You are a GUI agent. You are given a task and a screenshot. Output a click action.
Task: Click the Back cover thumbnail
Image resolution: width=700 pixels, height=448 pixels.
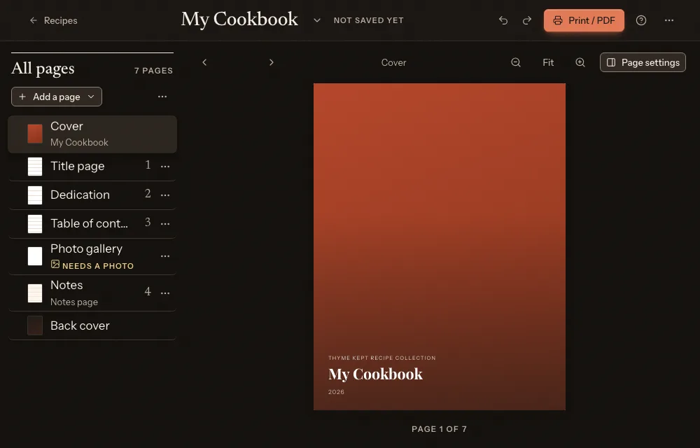(x=35, y=325)
